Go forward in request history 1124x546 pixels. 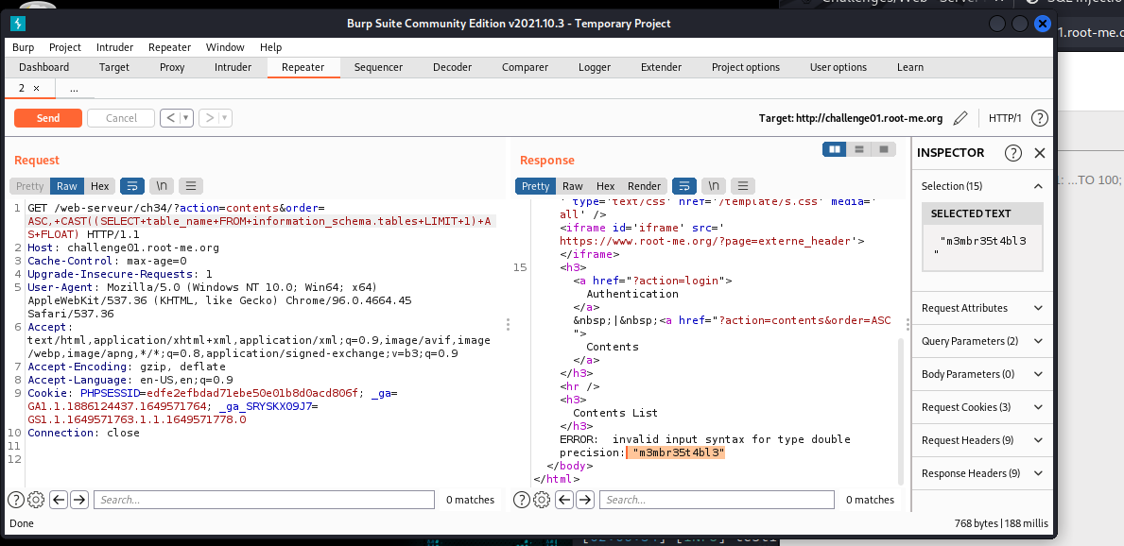[x=209, y=118]
